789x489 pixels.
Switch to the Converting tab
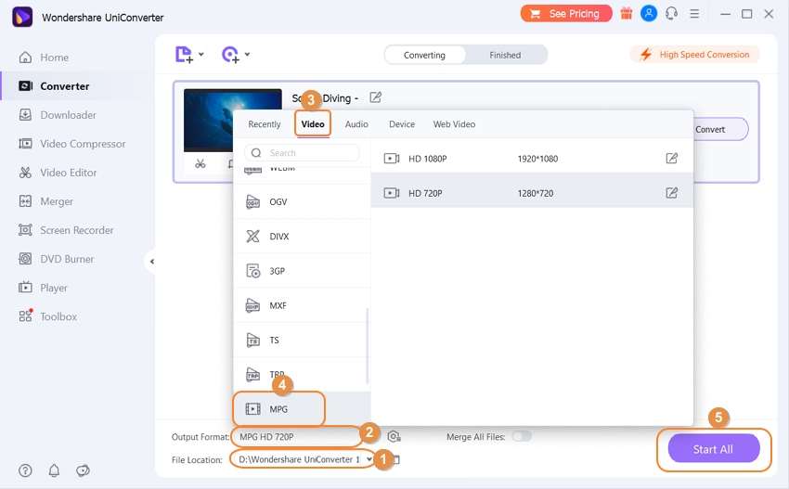pos(425,55)
